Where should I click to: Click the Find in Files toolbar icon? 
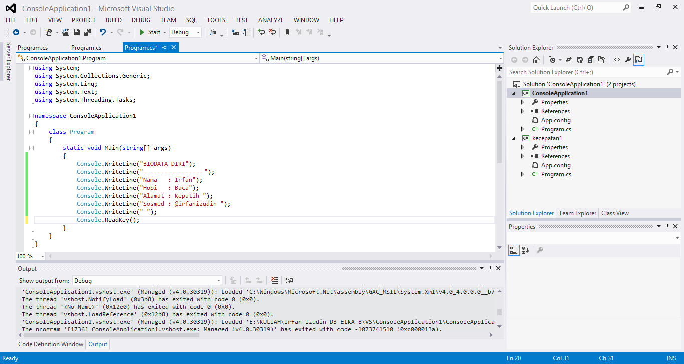point(213,32)
